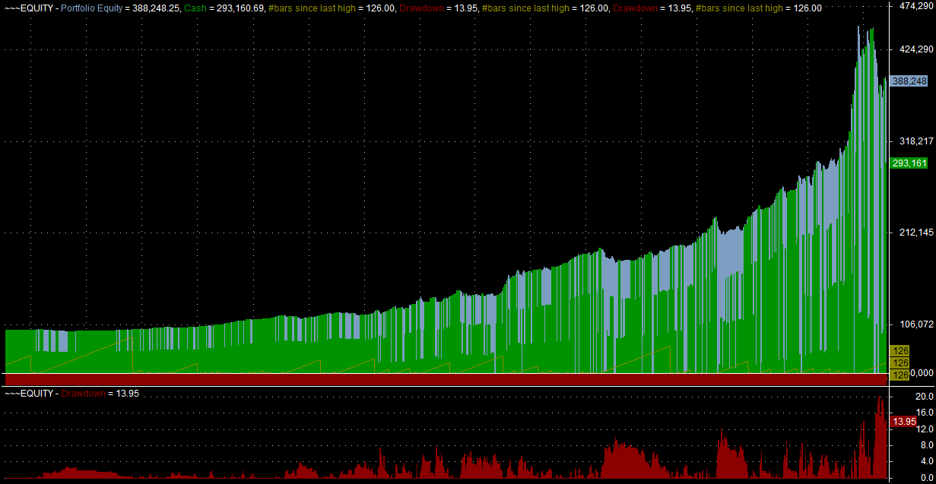Click the ~~~EQUITY title of the lower drawdown pane
Screen dimensions: 936x484
tap(28, 394)
